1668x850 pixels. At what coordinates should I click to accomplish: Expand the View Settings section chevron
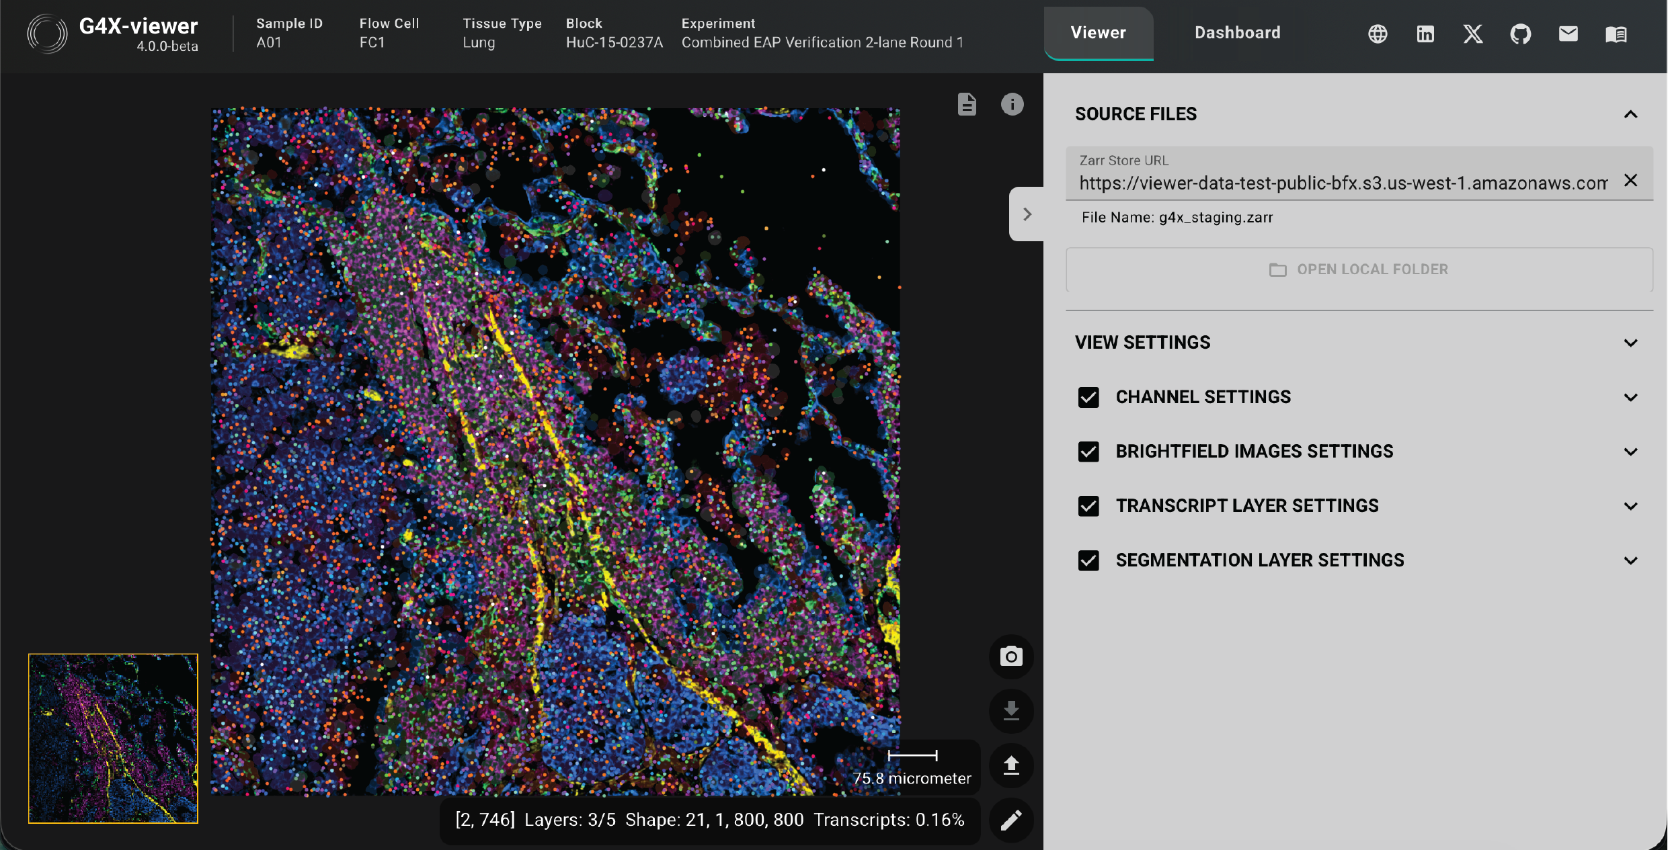click(1630, 343)
